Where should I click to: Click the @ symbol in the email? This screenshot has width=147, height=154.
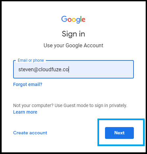(36, 70)
